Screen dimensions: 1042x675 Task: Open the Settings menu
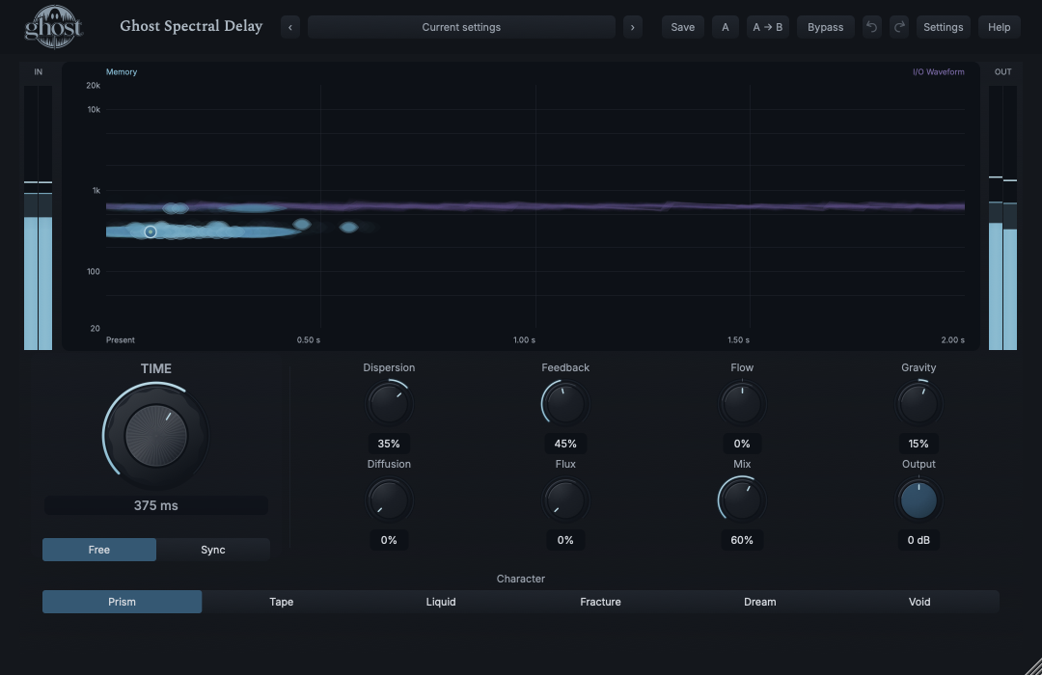tap(943, 27)
